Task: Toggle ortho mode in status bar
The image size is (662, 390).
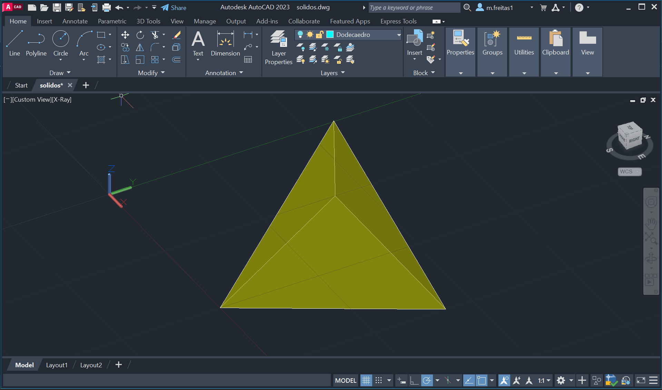Action: 414,380
